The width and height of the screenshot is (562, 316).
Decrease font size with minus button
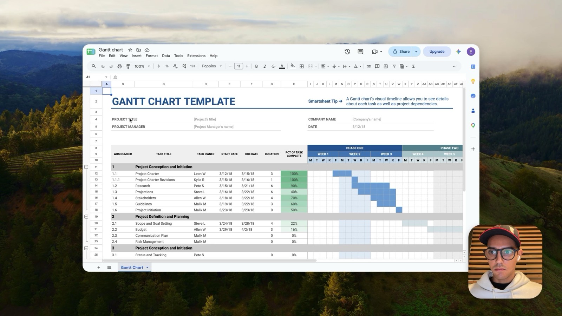tap(230, 66)
